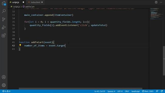This screenshot has width=165, height=93.
Task: Switch to the index.html tab
Action: click(35, 2)
